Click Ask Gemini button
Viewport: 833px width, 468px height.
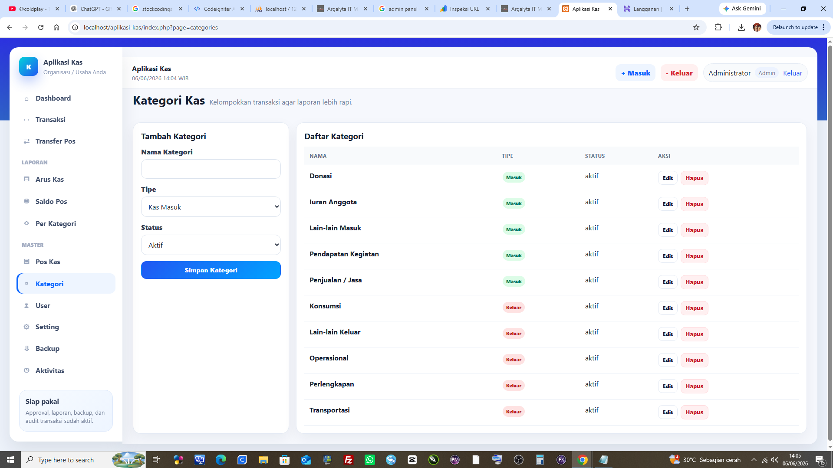(742, 9)
